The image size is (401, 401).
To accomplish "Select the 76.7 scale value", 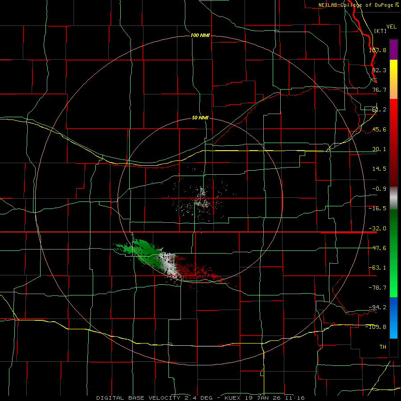I will coord(379,90).
